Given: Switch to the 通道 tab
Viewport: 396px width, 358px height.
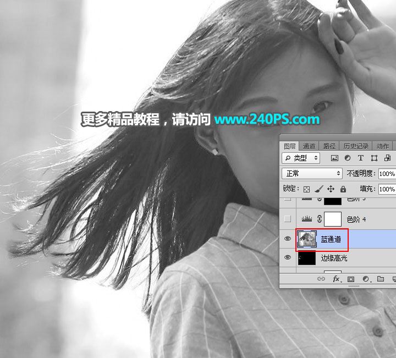Looking at the screenshot, I should click(309, 146).
